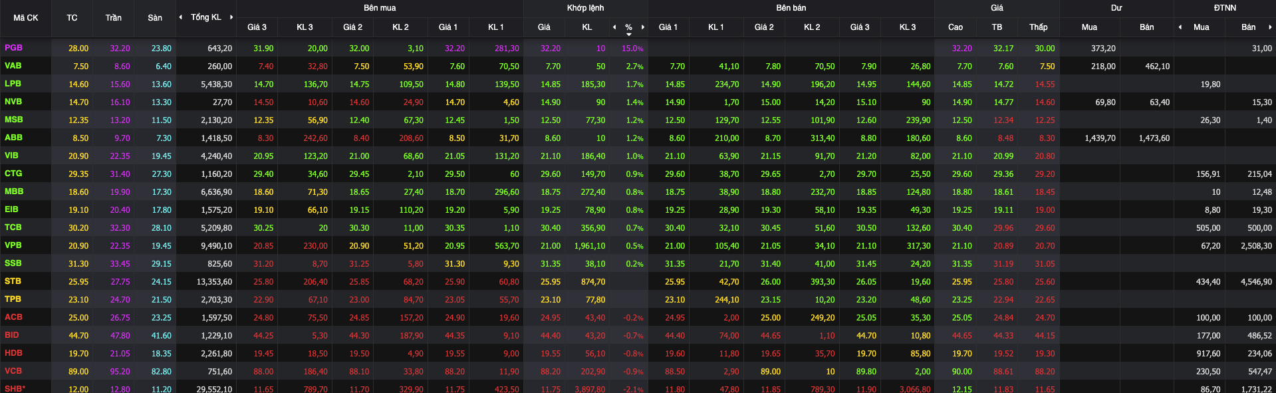Click VCB change value -0.9%
Viewport: 1276px width, 393px height.
pyautogui.click(x=633, y=372)
